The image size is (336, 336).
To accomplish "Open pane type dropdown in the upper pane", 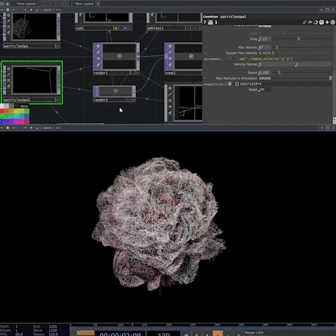I will tap(2, 9).
